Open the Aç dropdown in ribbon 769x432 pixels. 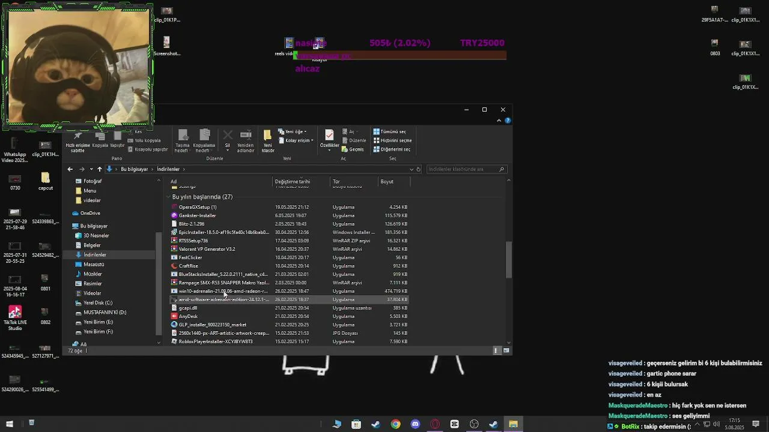pos(349,131)
